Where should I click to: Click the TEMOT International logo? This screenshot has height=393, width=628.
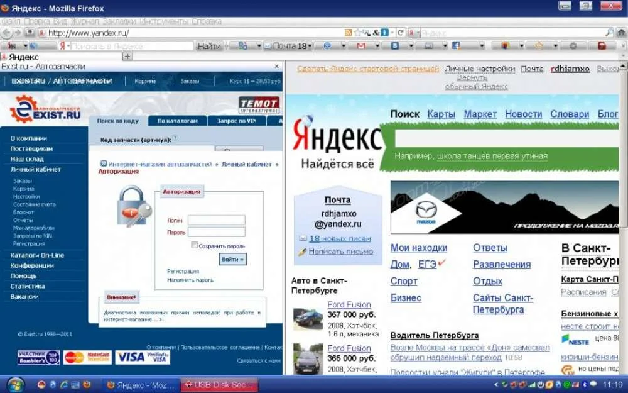pos(259,105)
